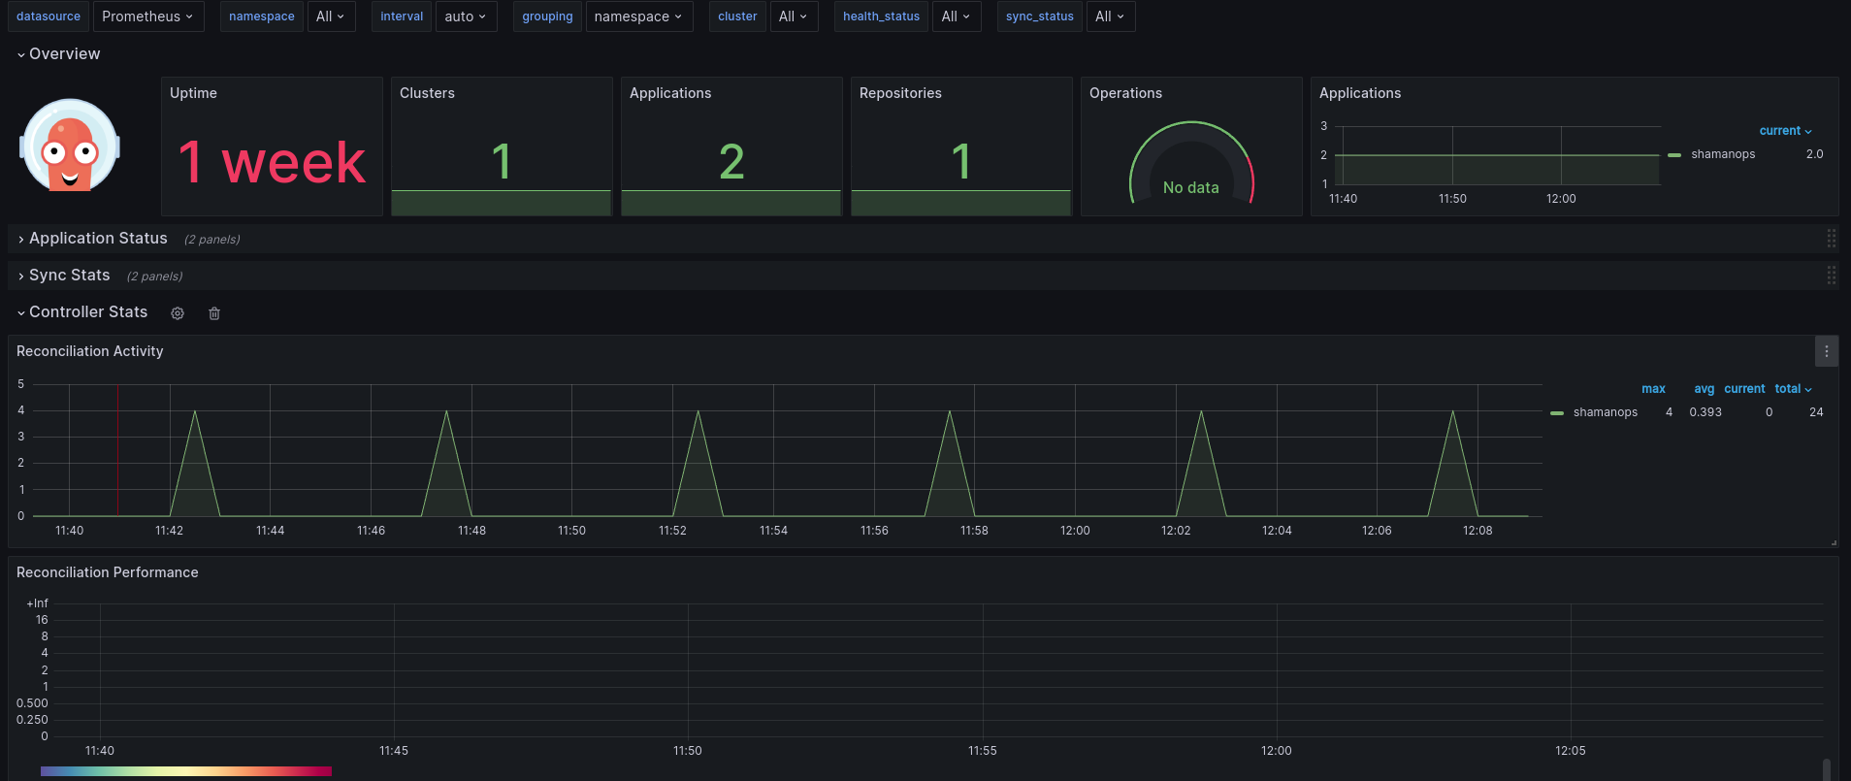Open the grouping namespace dropdown

point(638,16)
